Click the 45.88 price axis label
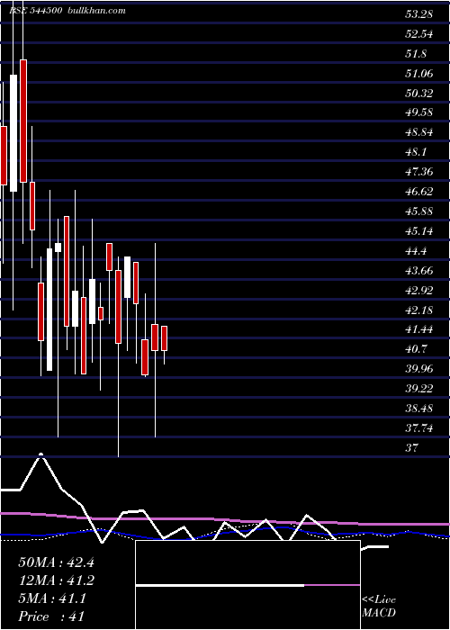The height and width of the screenshot is (630, 450). (419, 211)
